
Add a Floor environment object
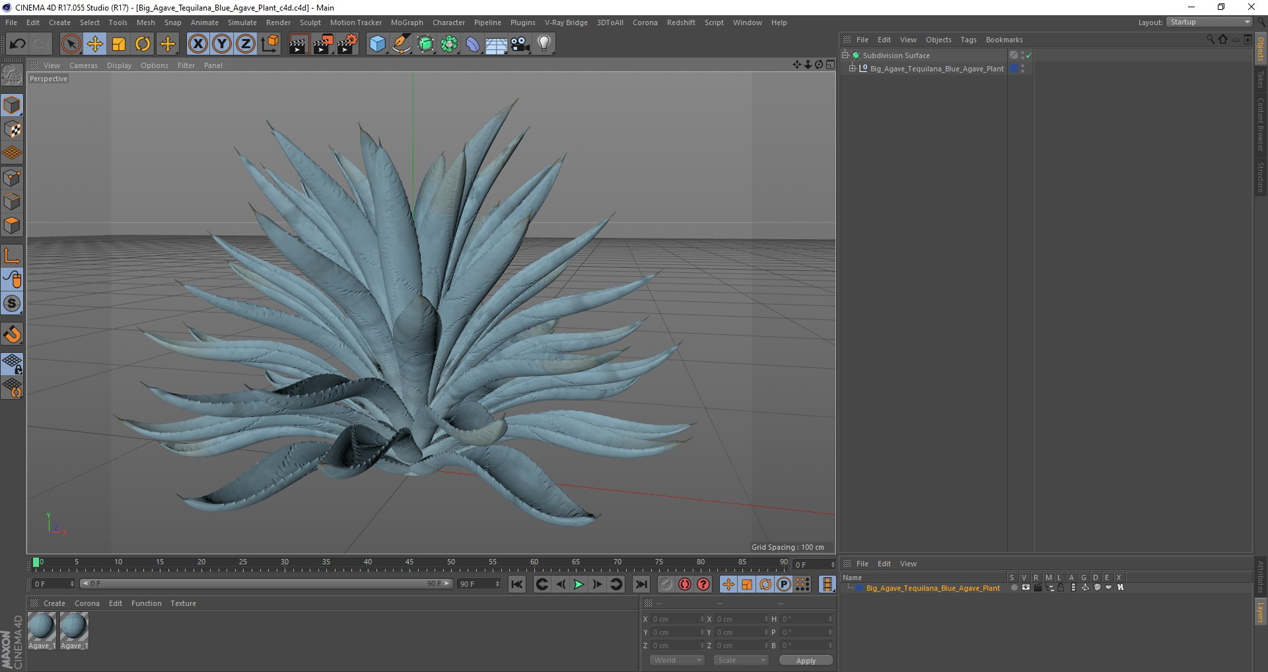pos(496,44)
